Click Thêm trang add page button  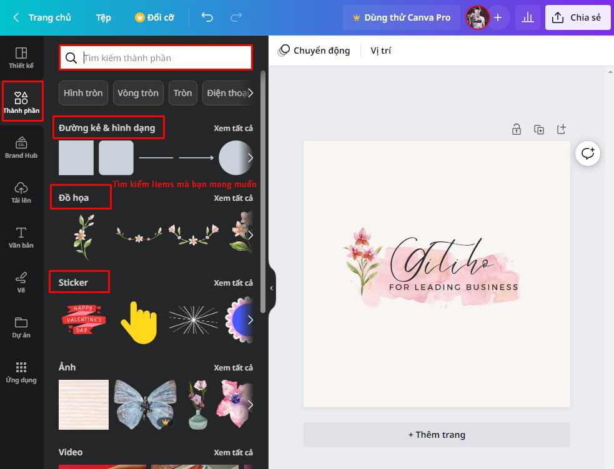click(437, 435)
